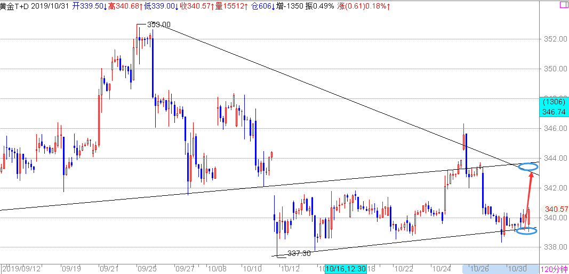This screenshot has width=569, height=274.
Task: Click the low price 低339.00
Action: point(159,6)
